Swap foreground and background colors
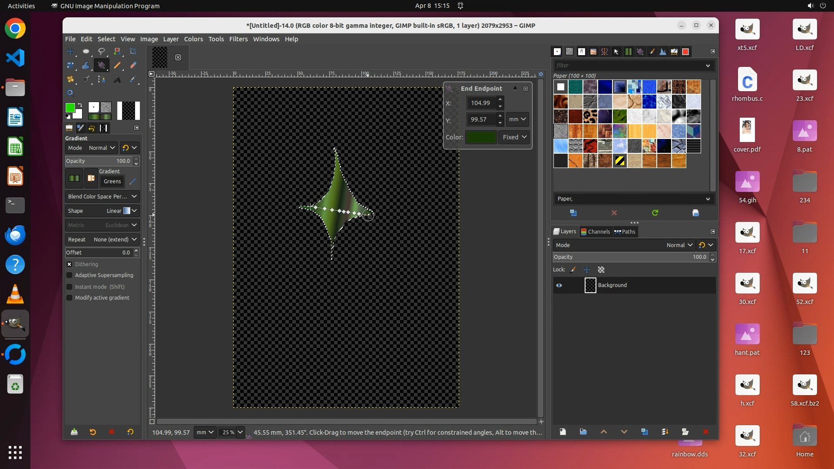Image resolution: width=834 pixels, height=469 pixels. click(80, 105)
